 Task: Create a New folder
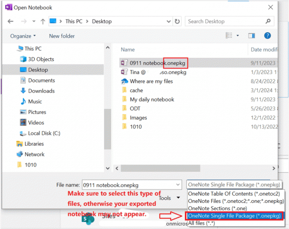tap(62, 36)
